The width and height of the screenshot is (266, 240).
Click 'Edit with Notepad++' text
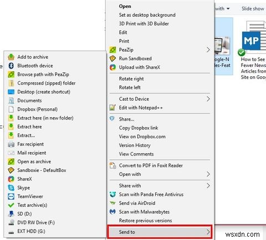click(x=141, y=108)
